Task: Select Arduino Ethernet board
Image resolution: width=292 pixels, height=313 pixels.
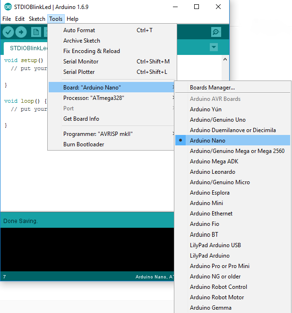Action: click(232, 214)
